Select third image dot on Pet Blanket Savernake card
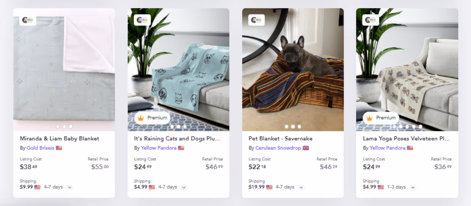The height and width of the screenshot is (206, 471). point(299,126)
